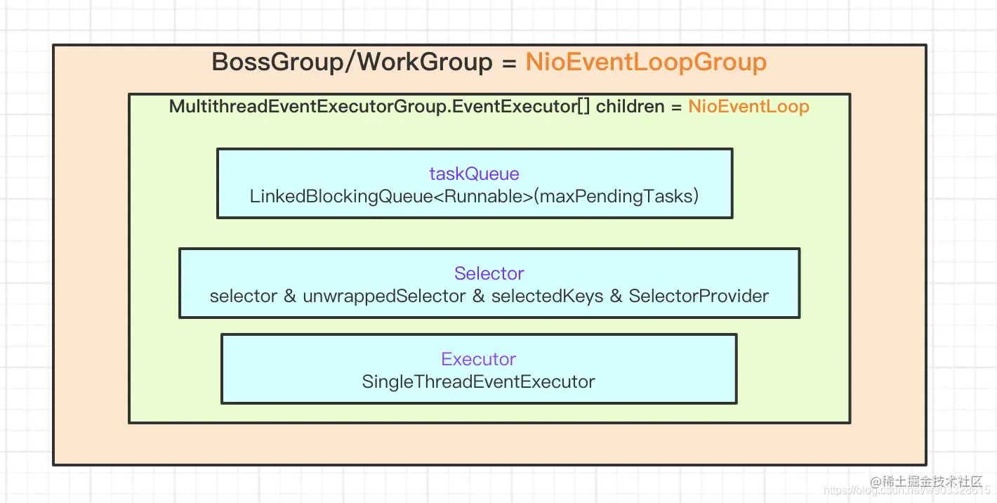This screenshot has height=503, width=997.
Task: Select the 'SingleThreadEventExecutor' text
Action: (x=479, y=381)
